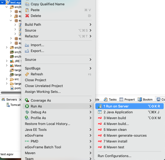Open the Build Path submenu arrow
Viewport: 165px width, 160px height.
[x=90, y=25]
